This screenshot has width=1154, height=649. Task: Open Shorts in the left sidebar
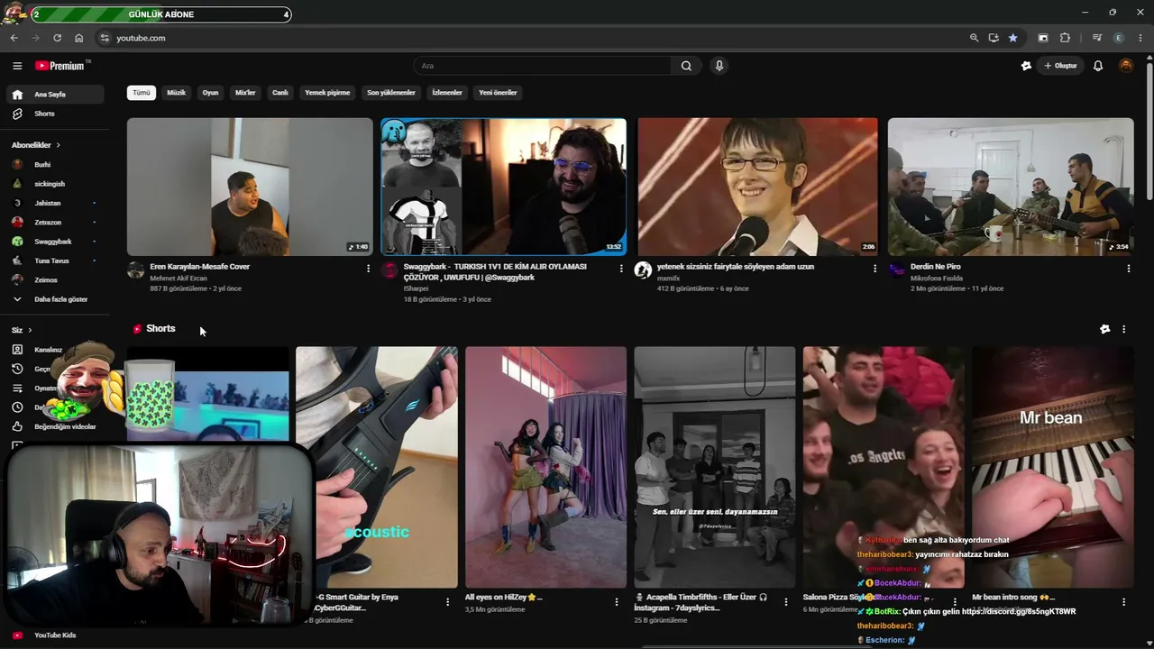(55, 114)
